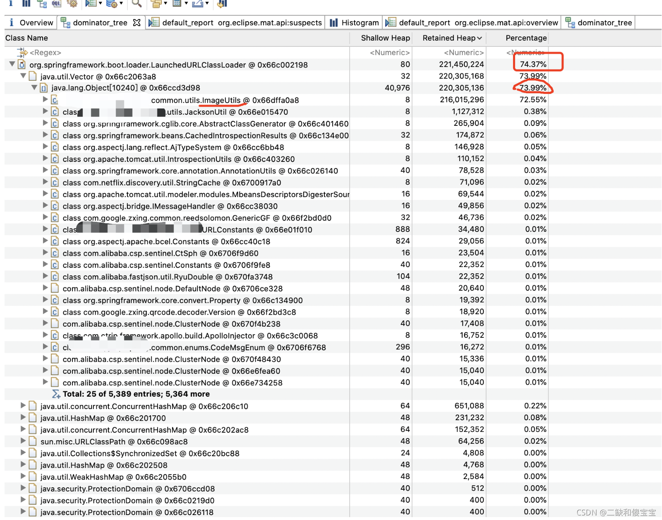Click class icon of AjTypeSystem row
Image resolution: width=662 pixels, height=520 pixels.
[55, 147]
